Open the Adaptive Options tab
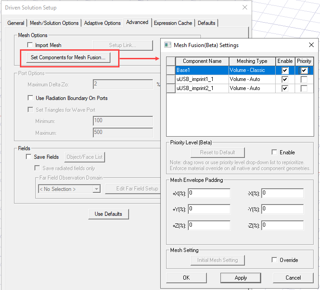Image resolution: width=320 pixels, height=290 pixels. [102, 23]
